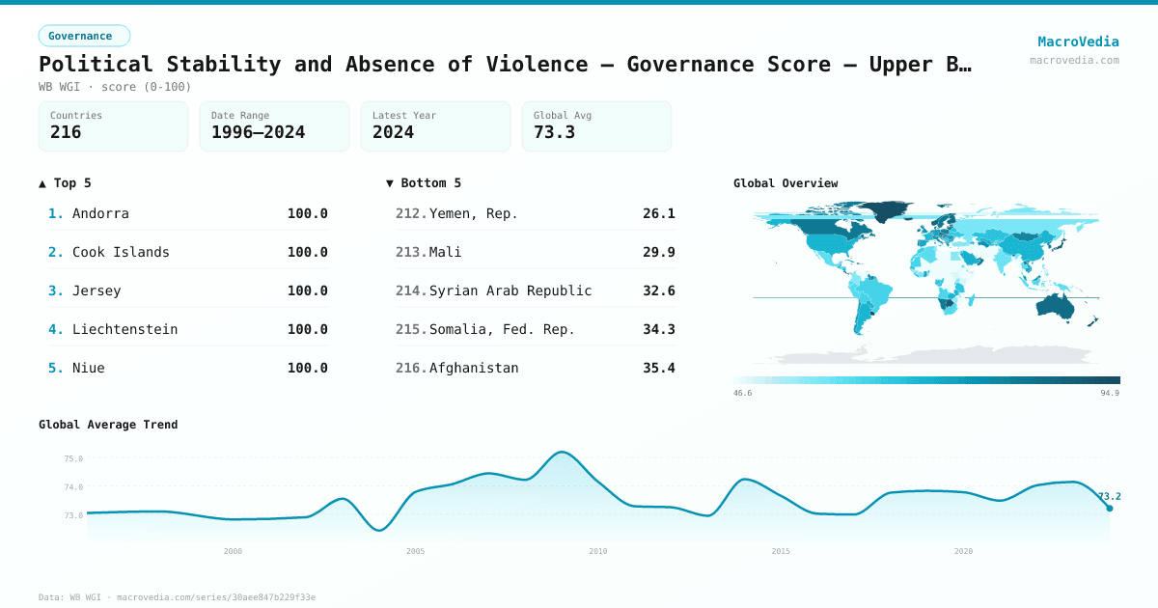Click the 2000 label on the trend axis
1158x608 pixels.
click(233, 551)
